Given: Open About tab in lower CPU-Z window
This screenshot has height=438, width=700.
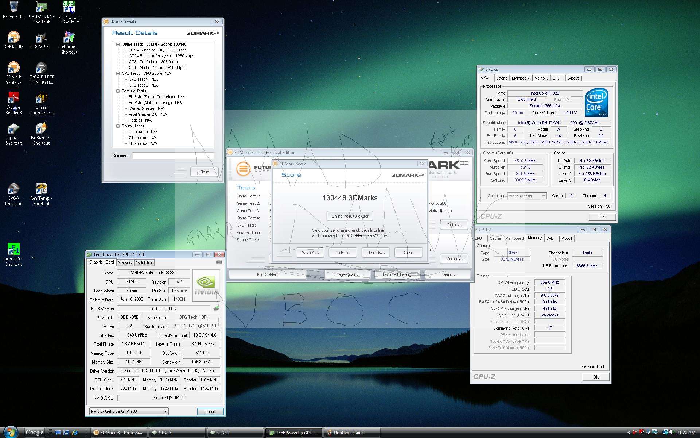Looking at the screenshot, I should pyautogui.click(x=567, y=238).
